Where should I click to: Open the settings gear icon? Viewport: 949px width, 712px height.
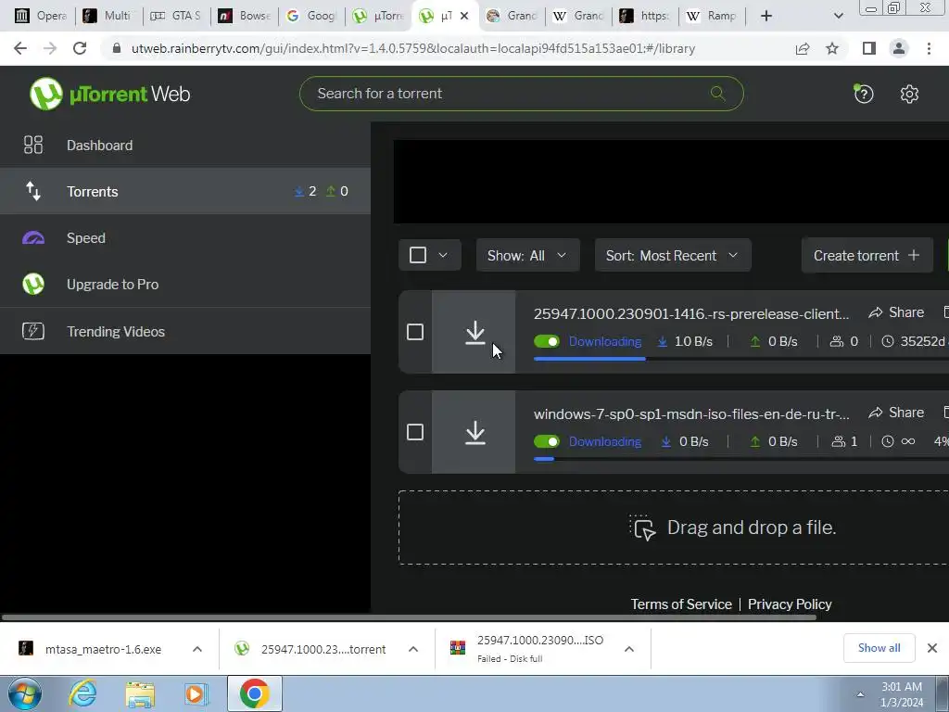tap(909, 94)
